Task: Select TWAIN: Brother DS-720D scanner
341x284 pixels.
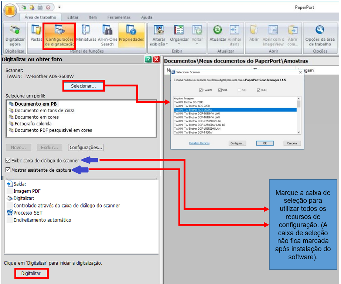Action: point(235,102)
